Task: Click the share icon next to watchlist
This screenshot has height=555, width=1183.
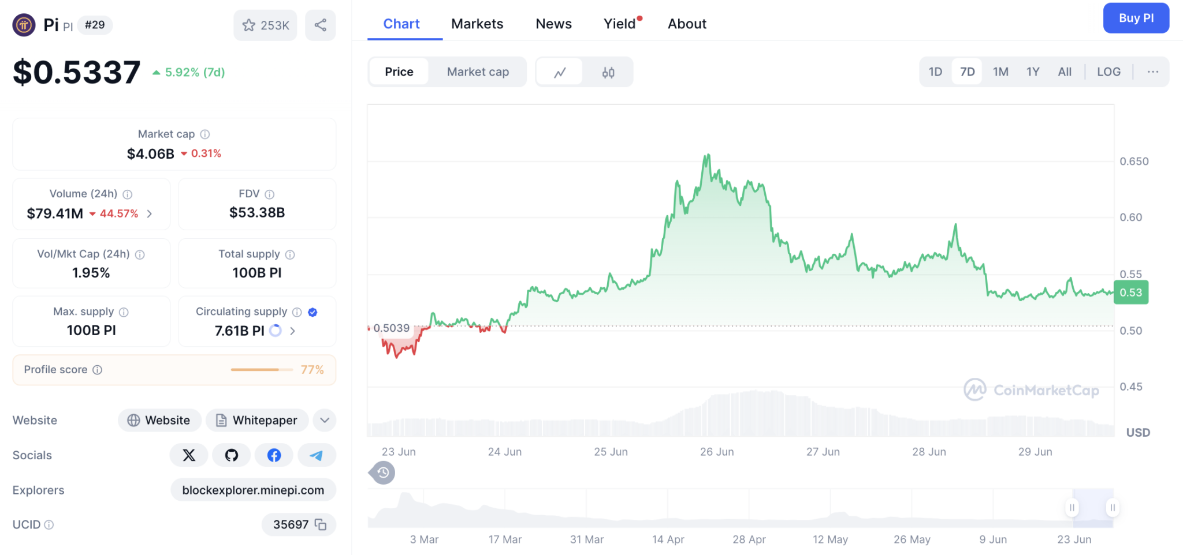Action: point(321,25)
